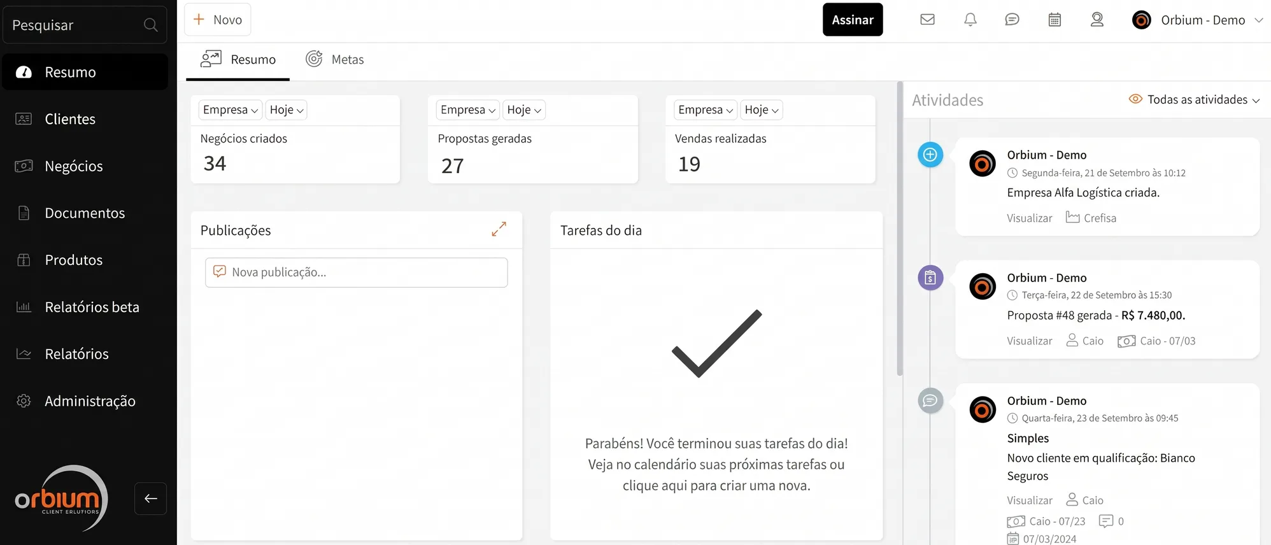Focus the Nova publicação input field
Screen dimensions: 1271x545
pyautogui.click(x=357, y=272)
